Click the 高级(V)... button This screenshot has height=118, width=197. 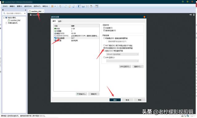tap(138, 67)
